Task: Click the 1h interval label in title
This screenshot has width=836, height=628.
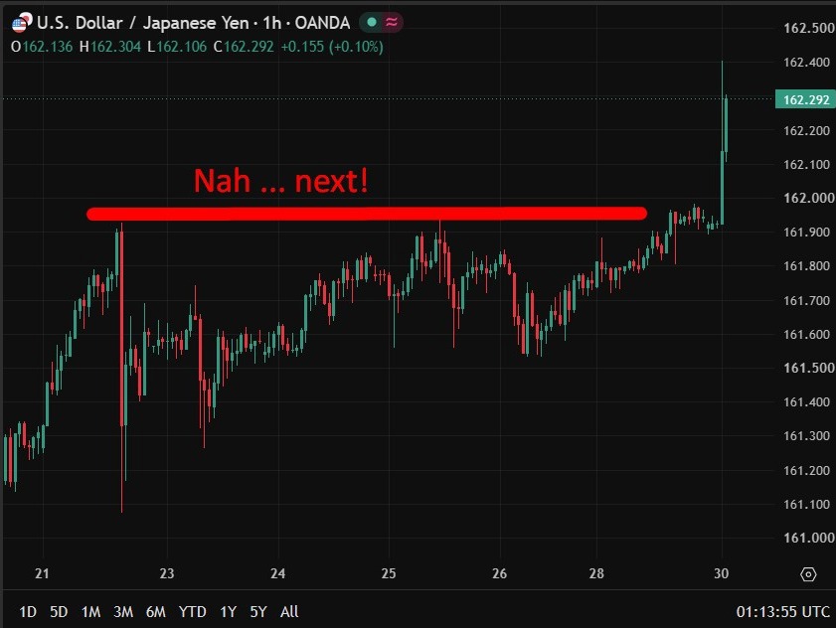Action: pyautogui.click(x=272, y=23)
